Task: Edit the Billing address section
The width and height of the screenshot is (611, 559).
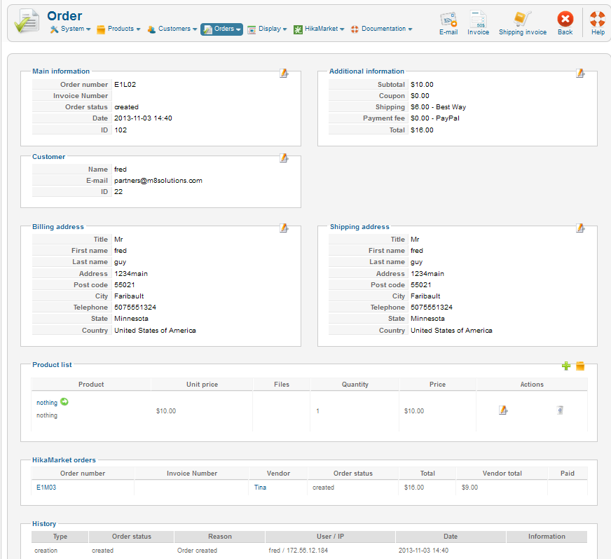Action: [x=284, y=228]
